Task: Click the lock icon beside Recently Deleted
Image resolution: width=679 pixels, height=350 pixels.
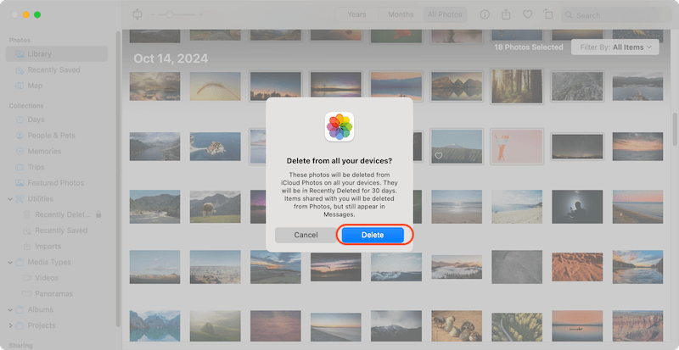Action: (98, 214)
